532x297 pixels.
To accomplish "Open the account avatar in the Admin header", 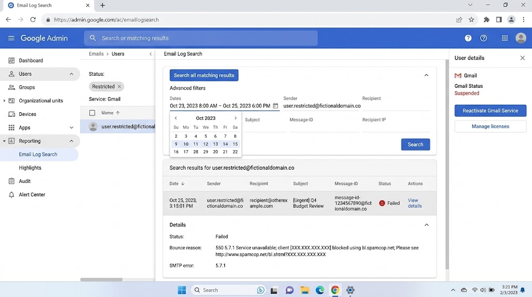I will [521, 38].
